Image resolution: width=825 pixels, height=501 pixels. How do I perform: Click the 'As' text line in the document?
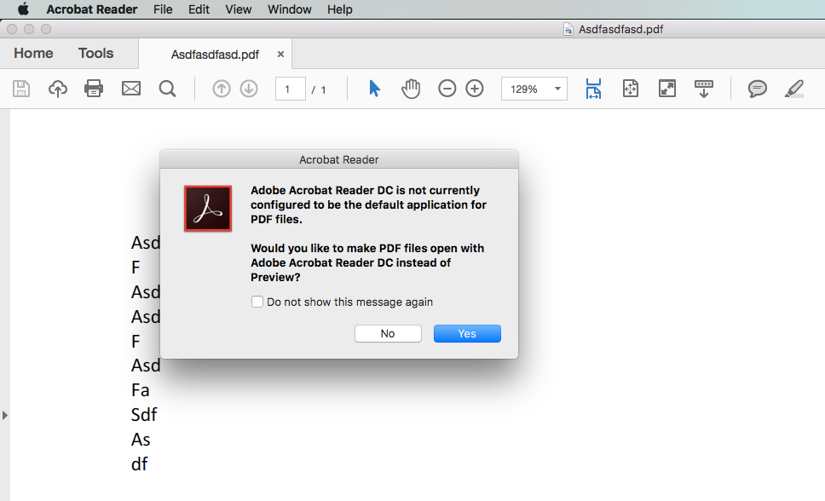click(141, 440)
